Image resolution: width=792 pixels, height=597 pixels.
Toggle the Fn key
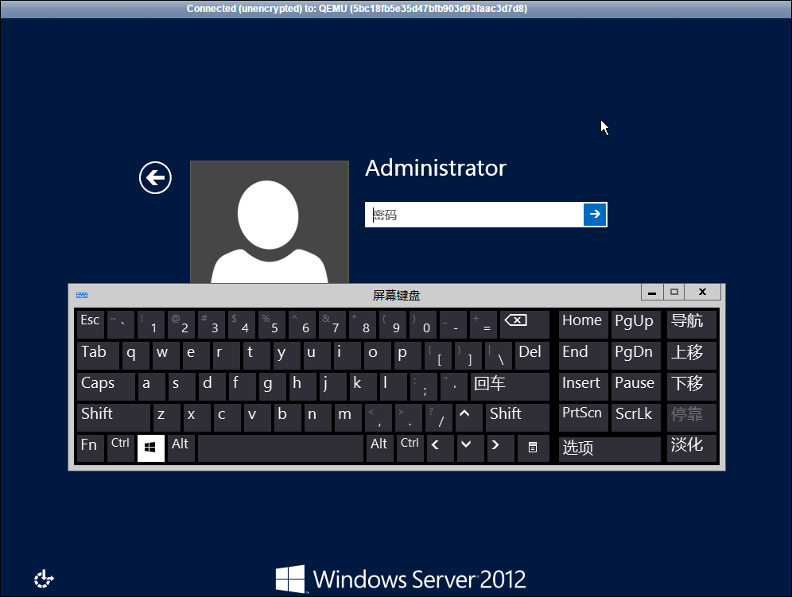click(x=91, y=448)
